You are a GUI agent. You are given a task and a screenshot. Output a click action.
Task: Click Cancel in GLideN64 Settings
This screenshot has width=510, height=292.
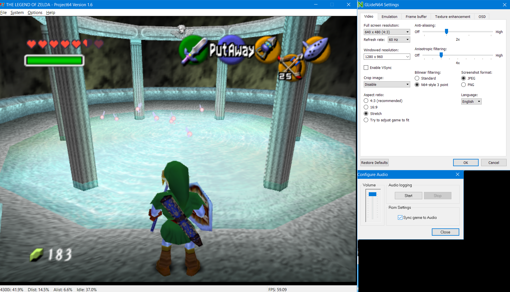(x=494, y=163)
